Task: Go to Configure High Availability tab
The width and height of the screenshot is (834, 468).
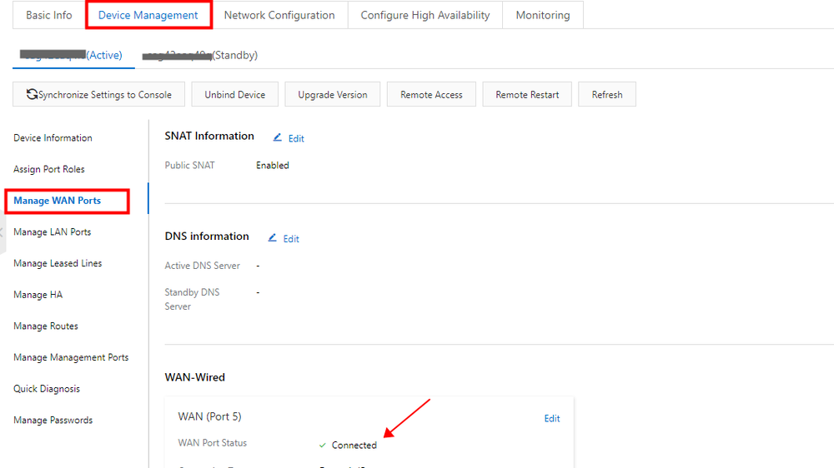Action: [425, 15]
